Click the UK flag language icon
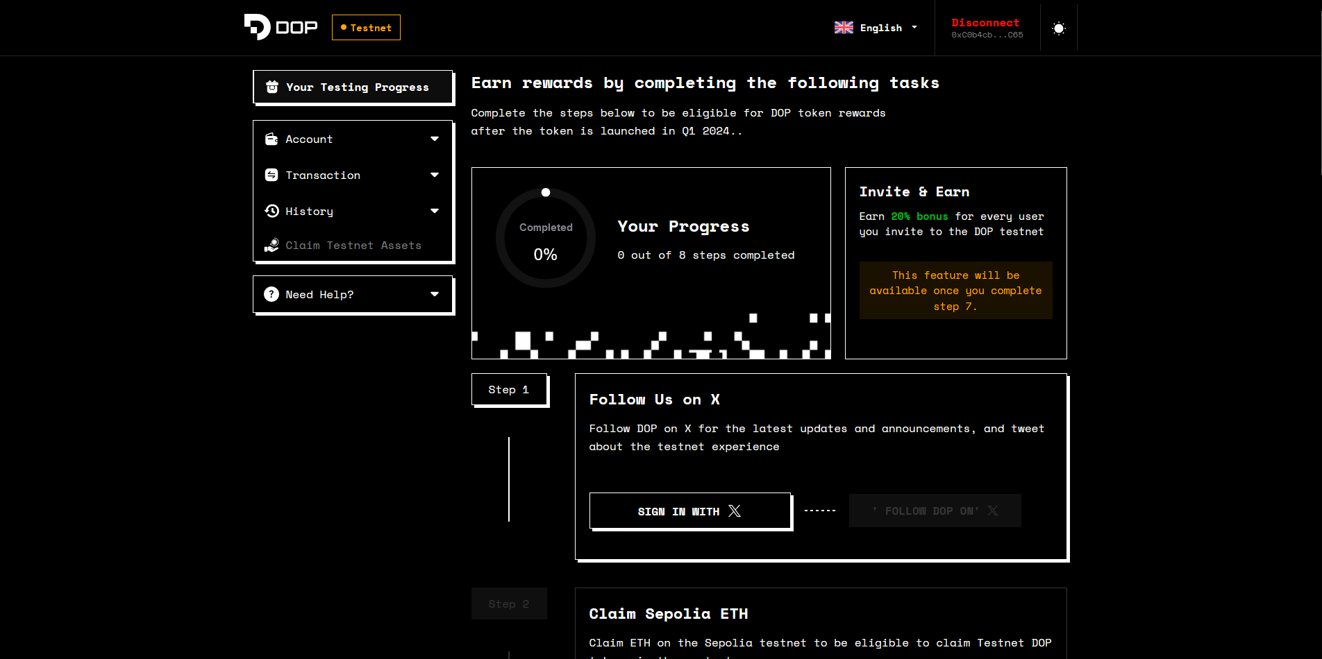1322x659 pixels. tap(844, 28)
